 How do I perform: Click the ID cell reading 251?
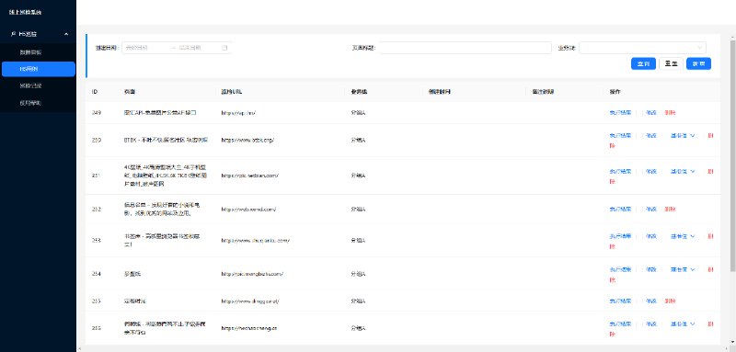[97, 176]
